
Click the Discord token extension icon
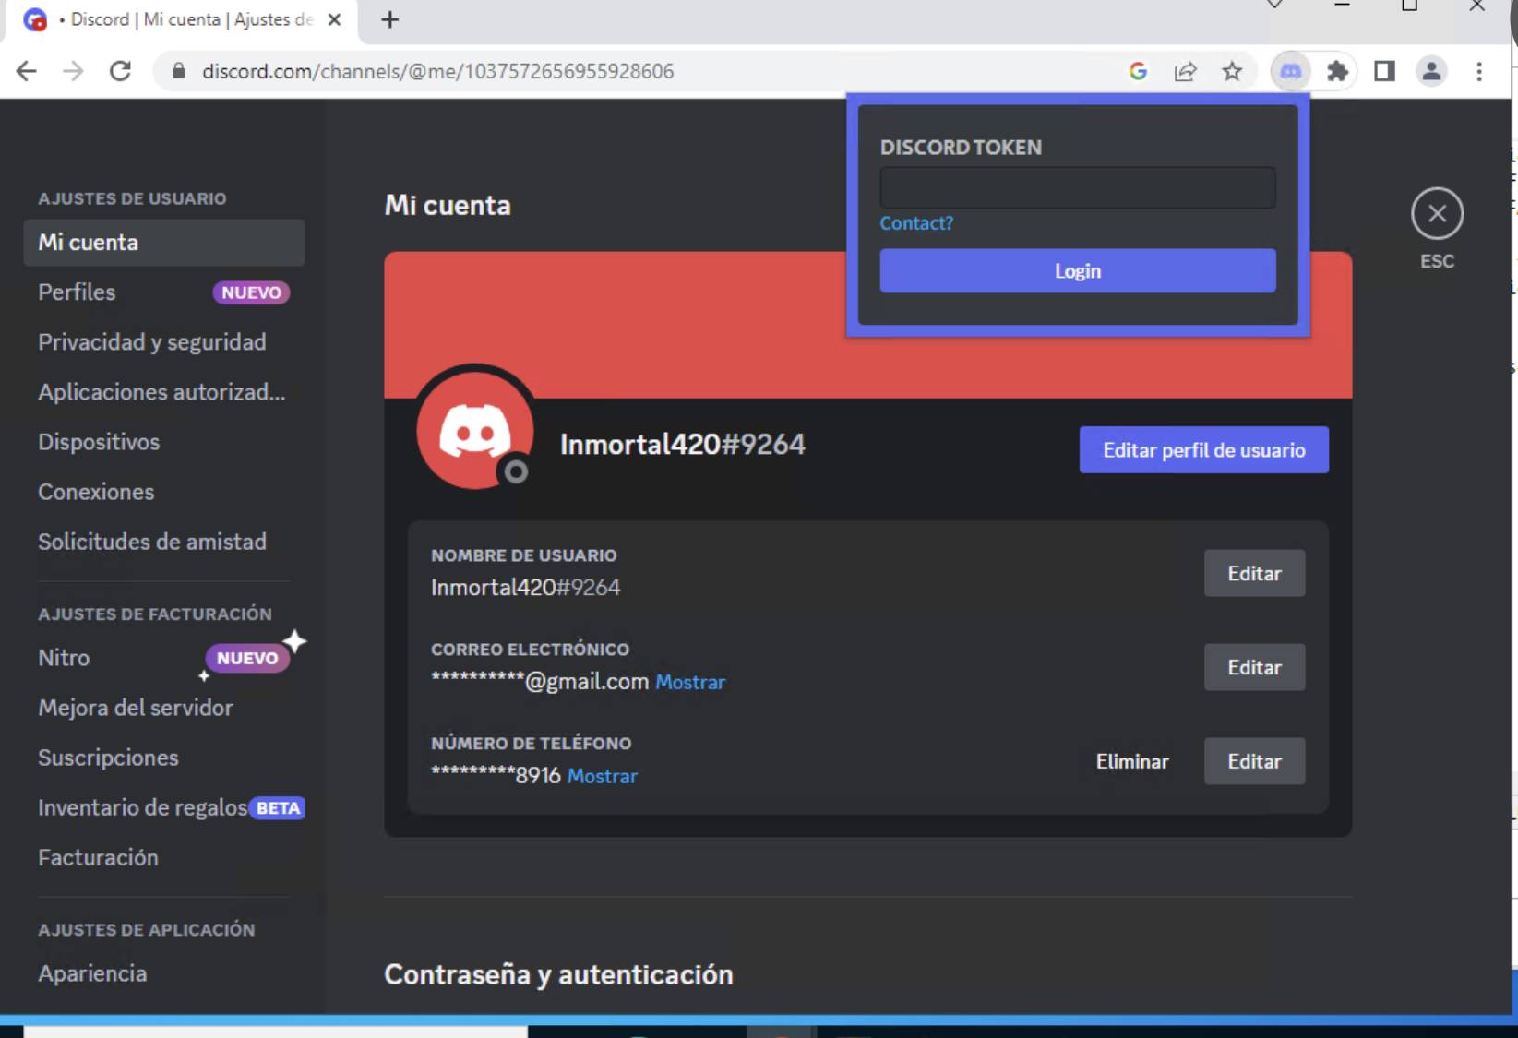coord(1290,71)
